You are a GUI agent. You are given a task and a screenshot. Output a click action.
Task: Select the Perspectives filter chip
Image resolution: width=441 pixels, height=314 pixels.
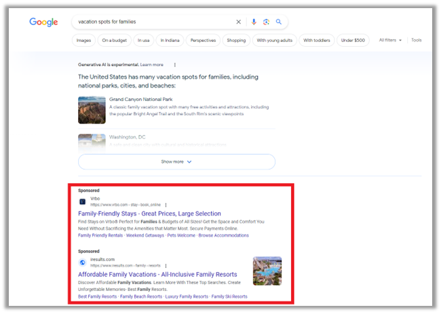203,40
